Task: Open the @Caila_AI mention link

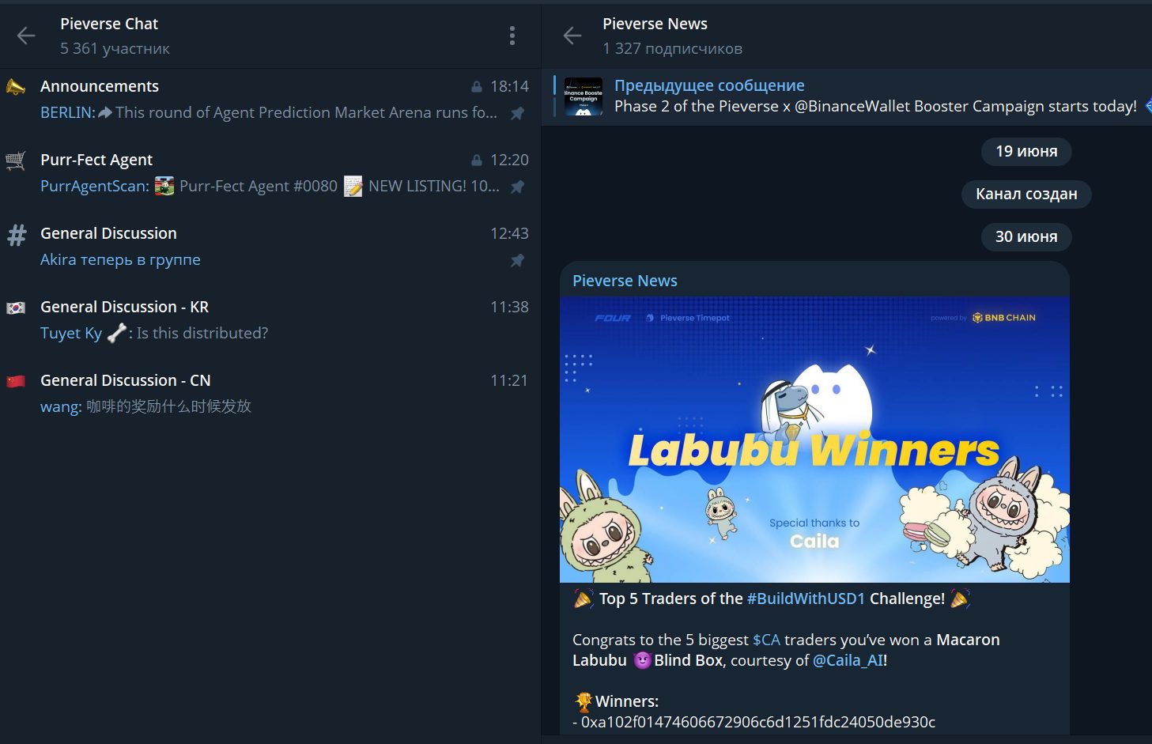Action: click(x=848, y=661)
